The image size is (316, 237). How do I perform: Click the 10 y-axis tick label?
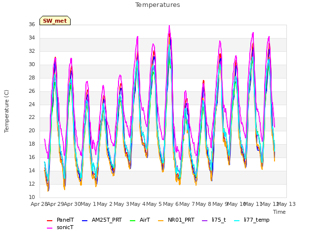(32, 197)
